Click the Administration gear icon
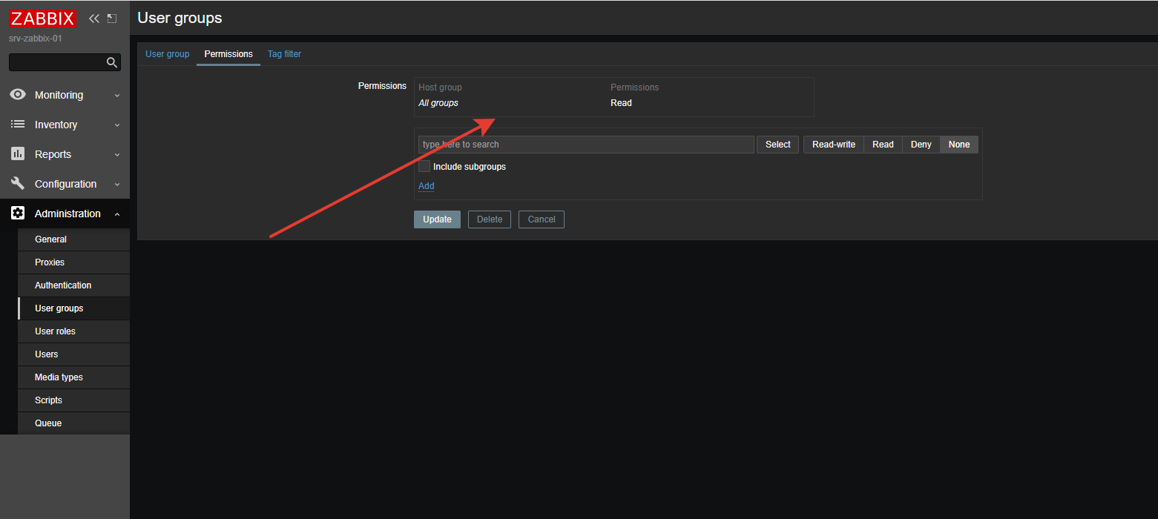Image resolution: width=1158 pixels, height=519 pixels. pos(18,214)
